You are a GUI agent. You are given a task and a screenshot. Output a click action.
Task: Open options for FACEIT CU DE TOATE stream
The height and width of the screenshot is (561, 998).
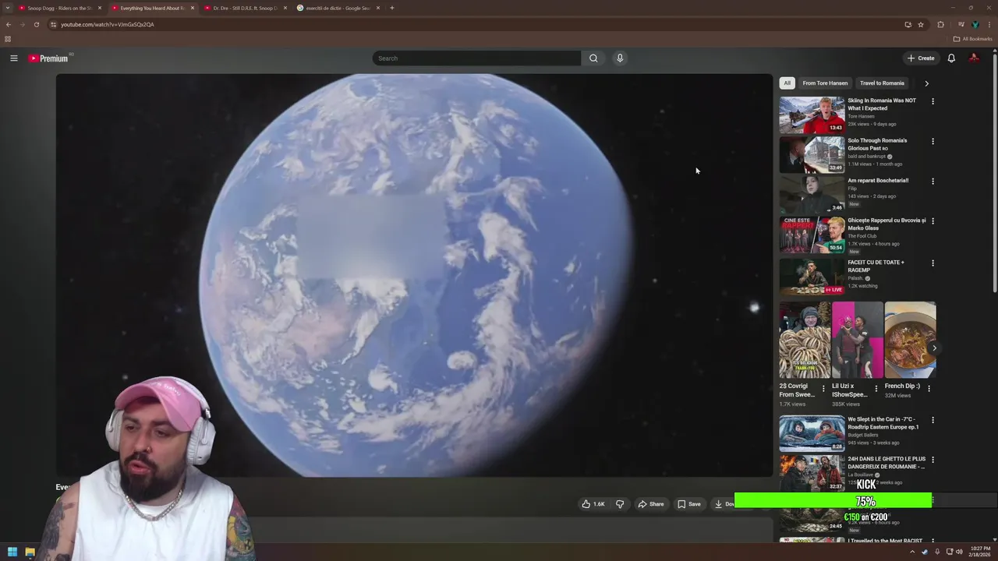933,263
